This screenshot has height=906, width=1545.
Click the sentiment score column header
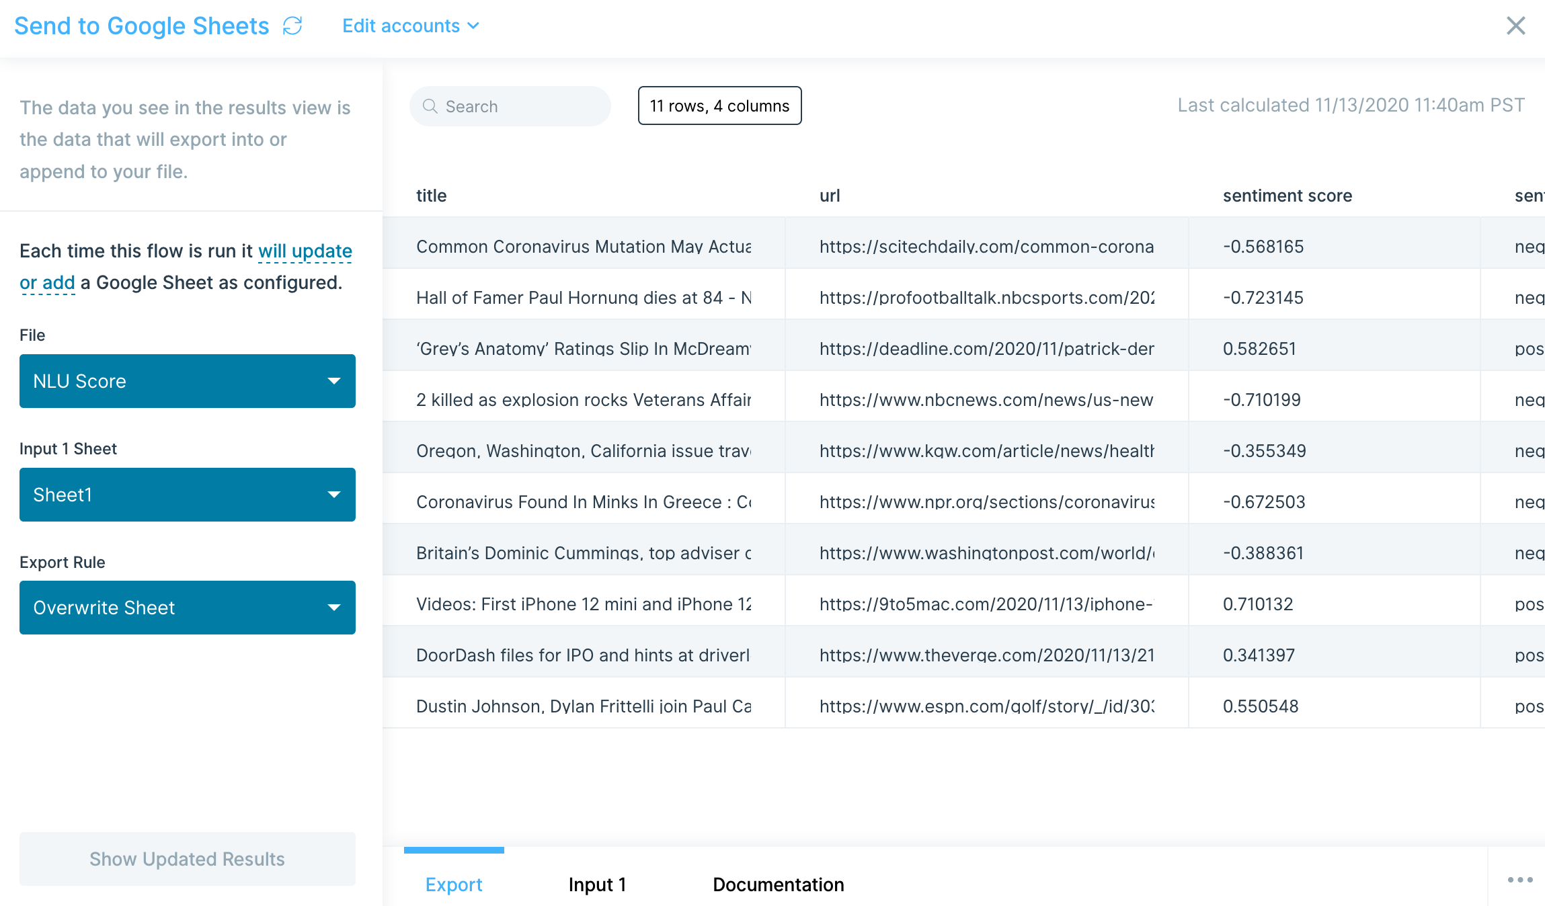1287,196
